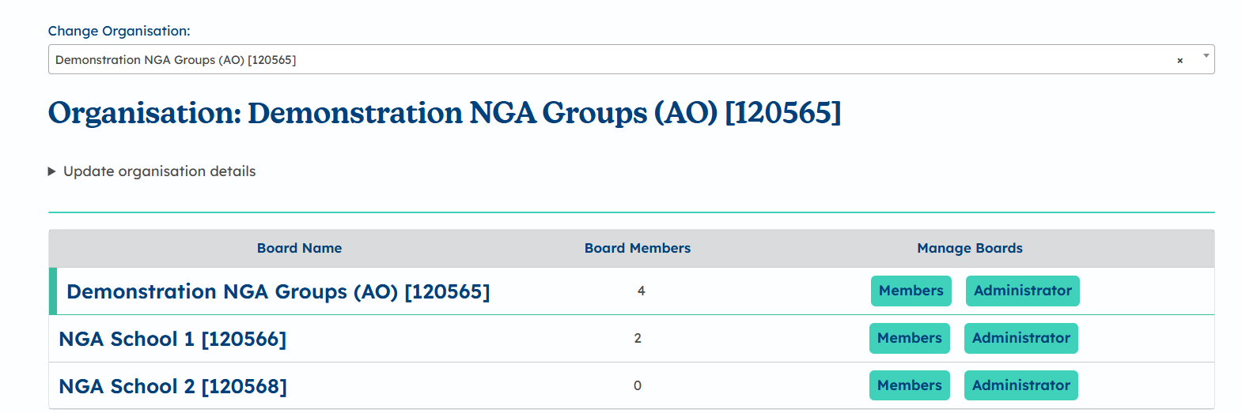Viewport: 1242px width, 413px height.
Task: Open Administrator for NGA School 2
Action: click(1020, 385)
